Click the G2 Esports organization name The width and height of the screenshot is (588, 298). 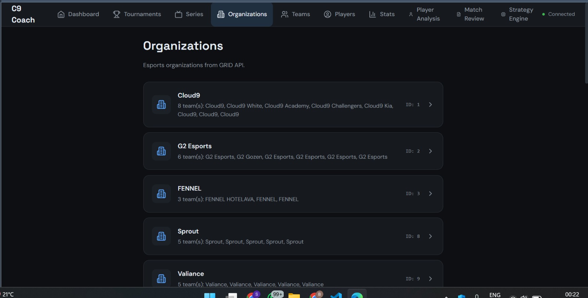point(195,146)
